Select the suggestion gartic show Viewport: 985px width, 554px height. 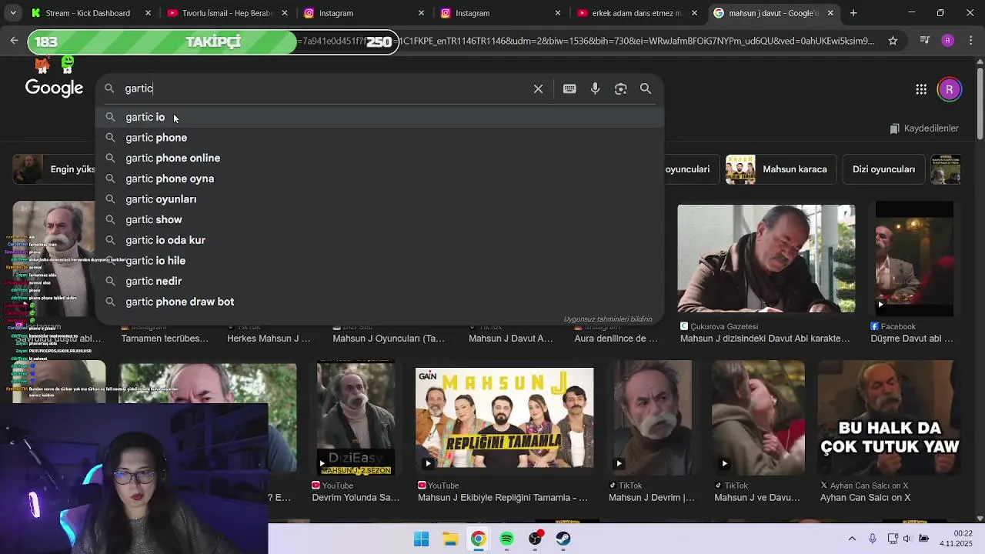[x=379, y=219]
